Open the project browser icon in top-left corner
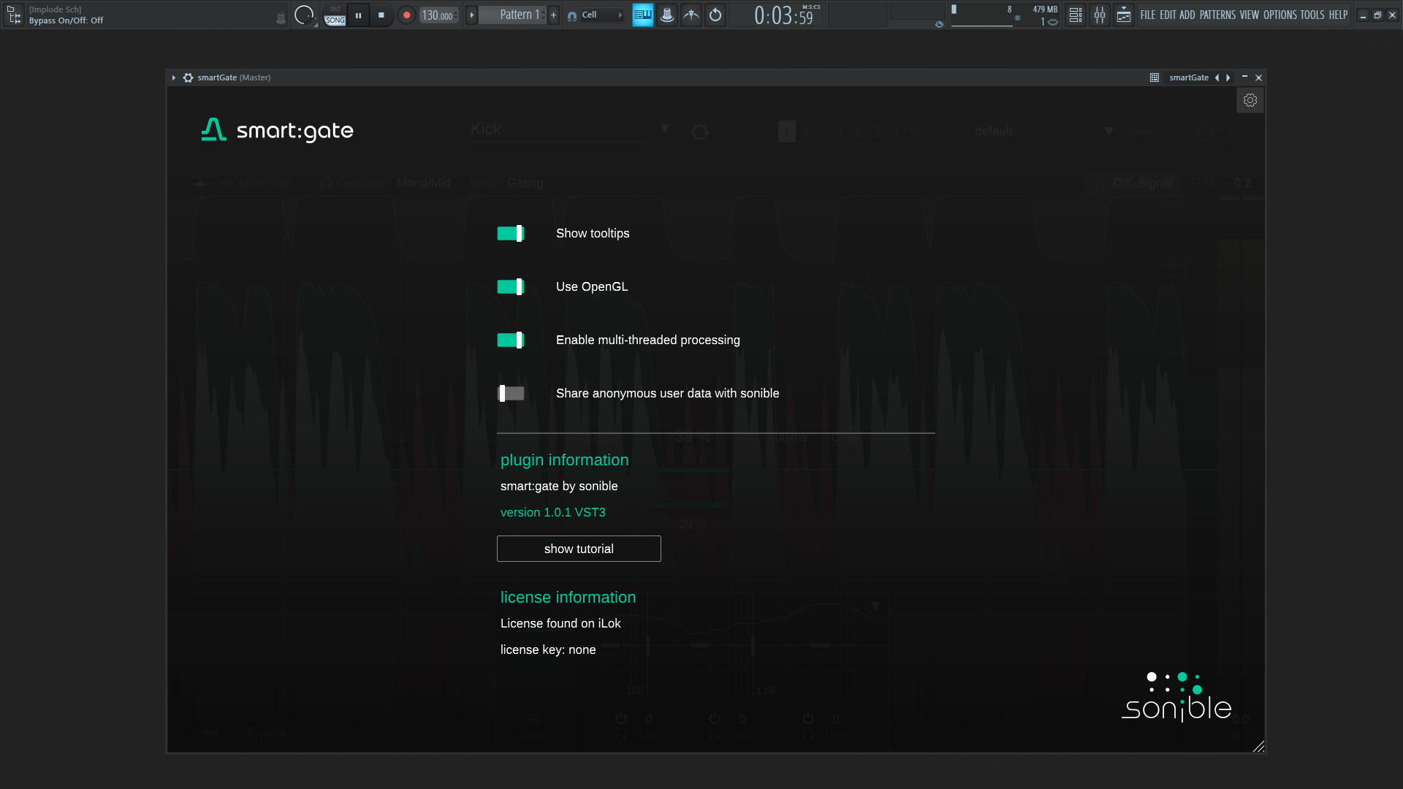Viewport: 1403px width, 789px height. click(14, 15)
